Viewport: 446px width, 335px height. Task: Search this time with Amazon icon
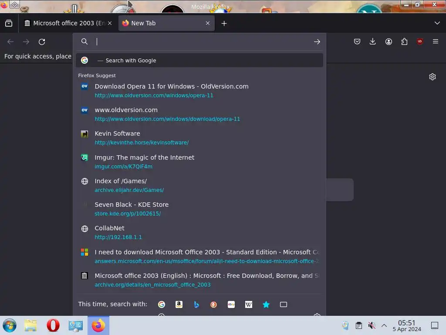(179, 304)
